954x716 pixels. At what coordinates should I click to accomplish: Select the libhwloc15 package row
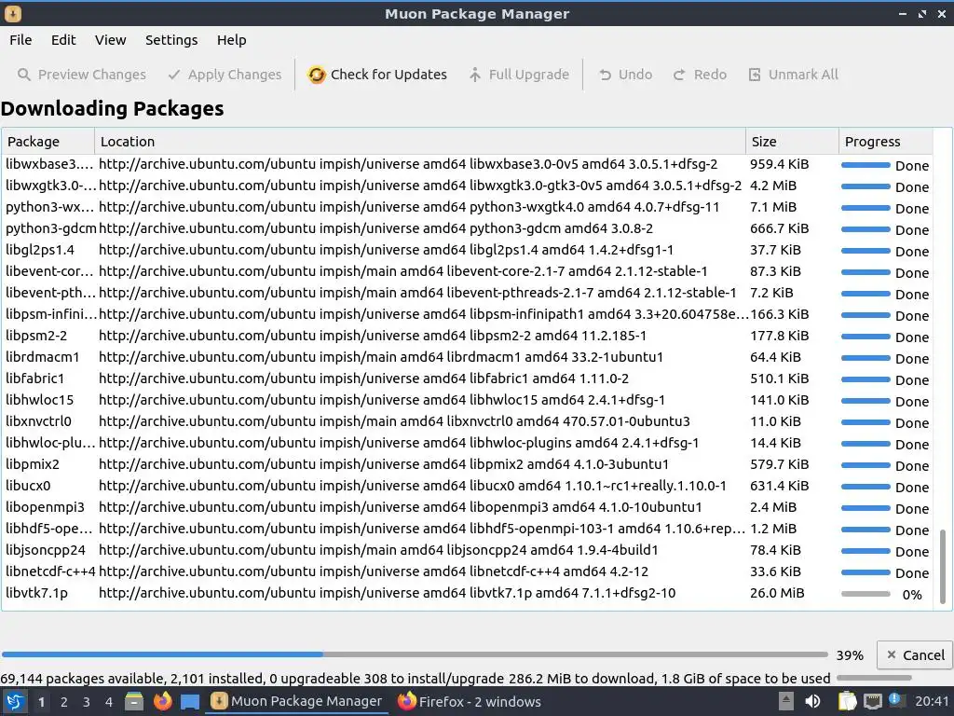point(467,400)
